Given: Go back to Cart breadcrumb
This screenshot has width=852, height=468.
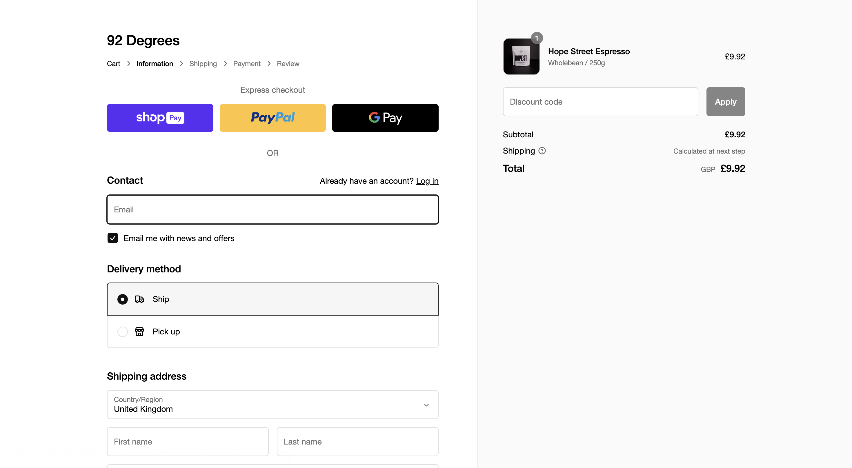Looking at the screenshot, I should pyautogui.click(x=113, y=63).
